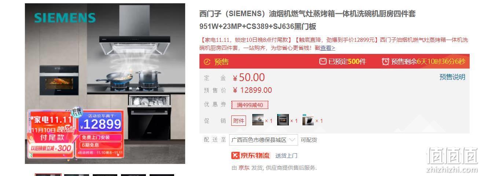Image resolution: width=481 pixels, height=176 pixels.
Task: Open the 预售说明 link
Action: (452, 77)
